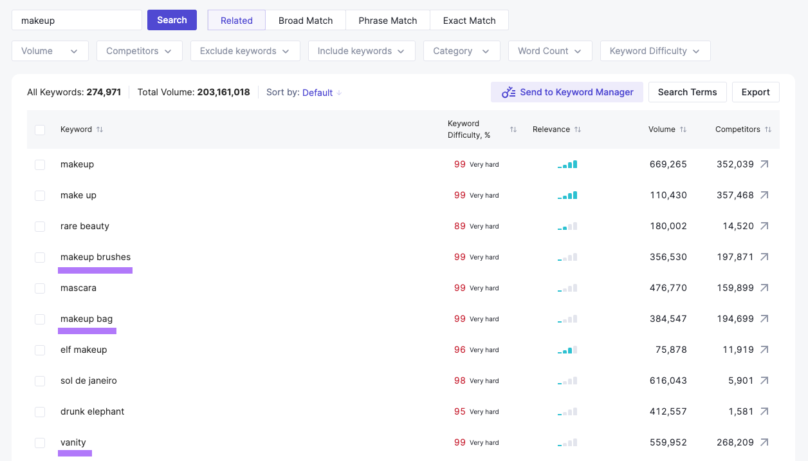Viewport: 808px width, 461px height.
Task: Tick the checkbox for mascara
Action: [x=40, y=288]
